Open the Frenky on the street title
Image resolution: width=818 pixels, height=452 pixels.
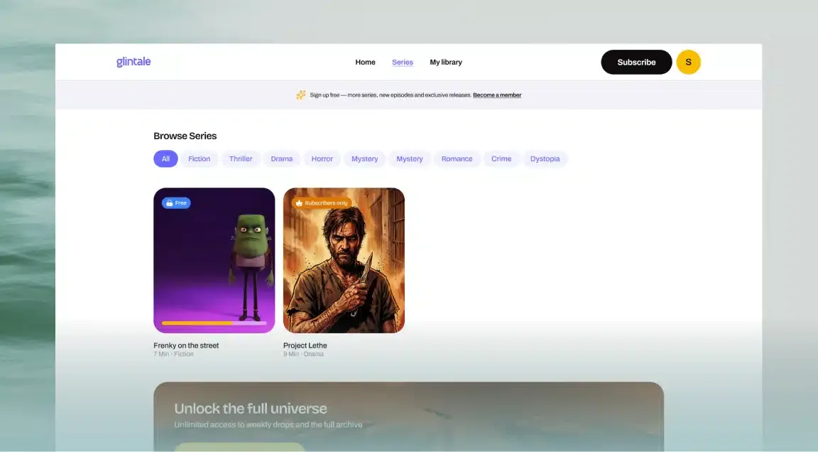pos(186,345)
